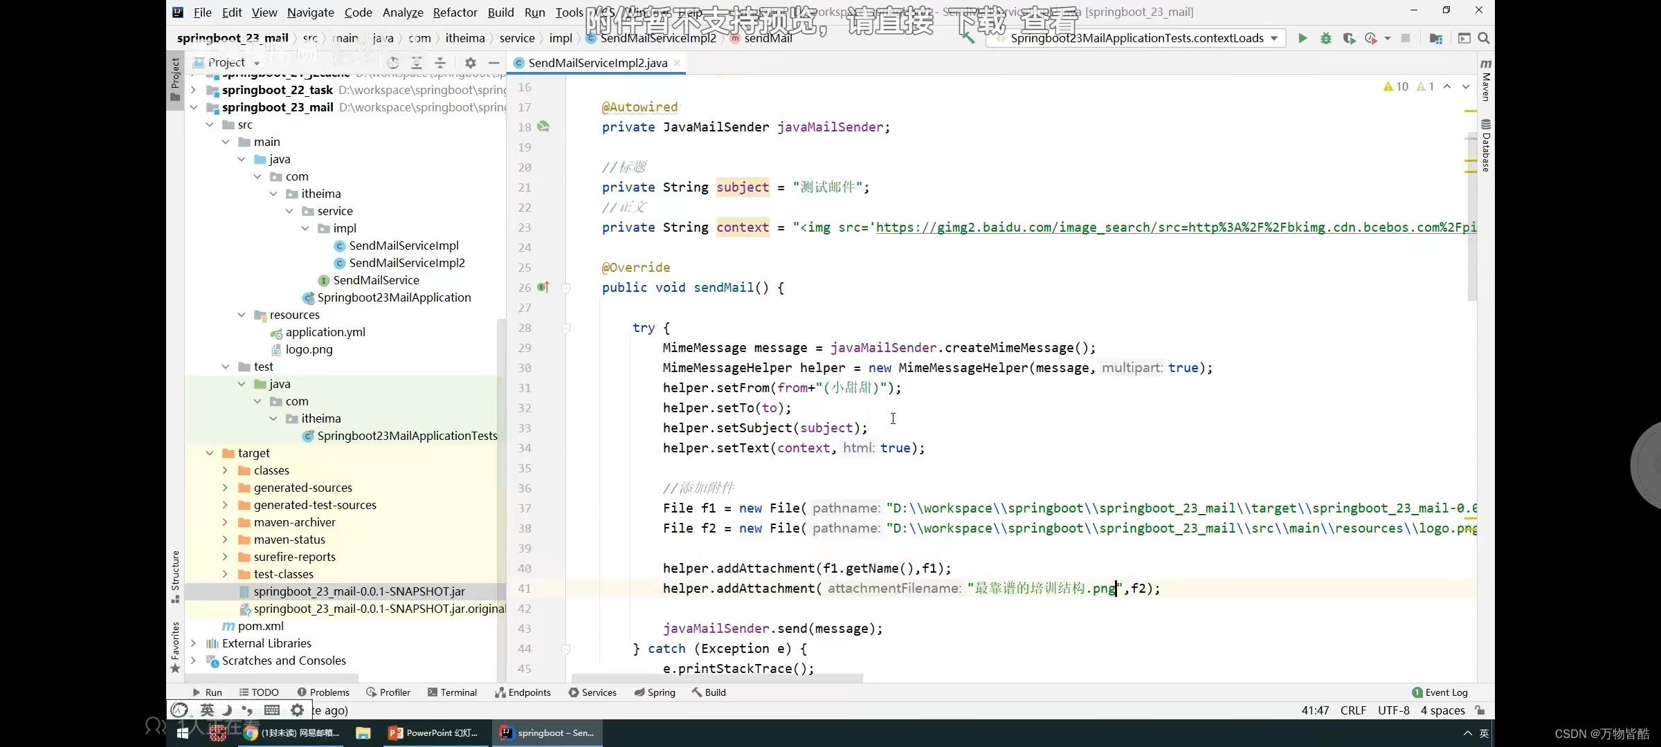Click the 4 spaces indent setting
This screenshot has height=747, width=1661.
click(x=1443, y=710)
